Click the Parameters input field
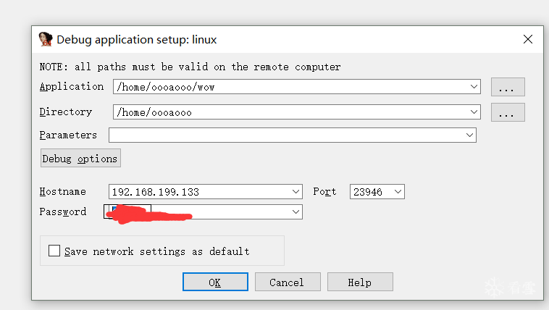This screenshot has height=310, width=549. click(286, 135)
